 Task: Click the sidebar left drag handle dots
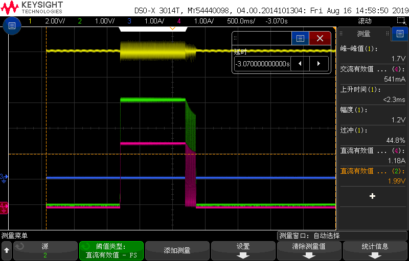point(340,34)
